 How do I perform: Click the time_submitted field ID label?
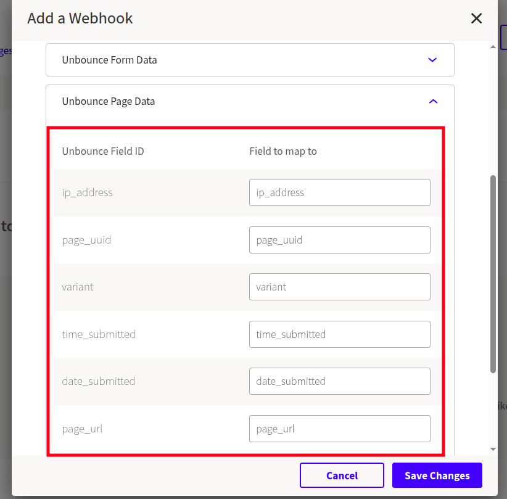(99, 334)
